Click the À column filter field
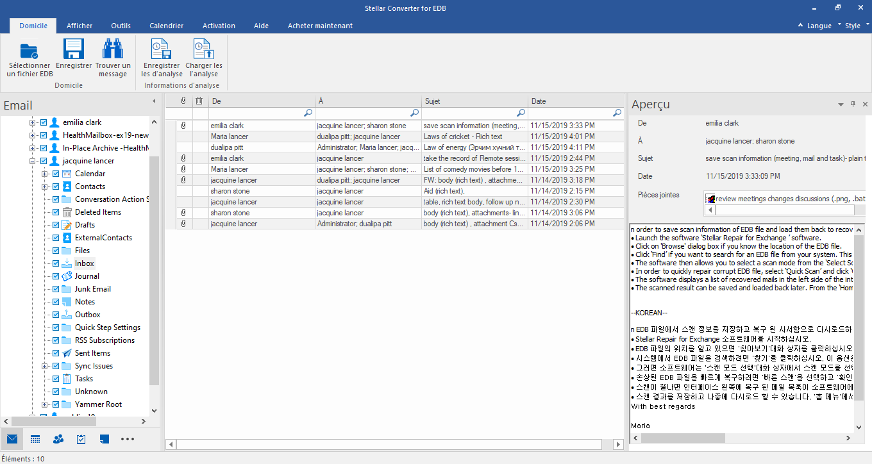 click(x=368, y=113)
